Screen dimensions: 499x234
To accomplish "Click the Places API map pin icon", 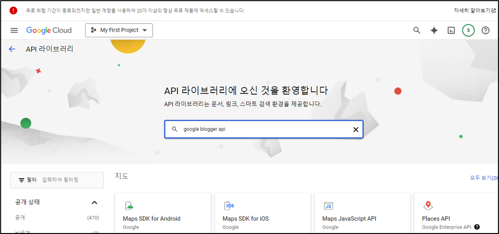I will pos(429,206).
